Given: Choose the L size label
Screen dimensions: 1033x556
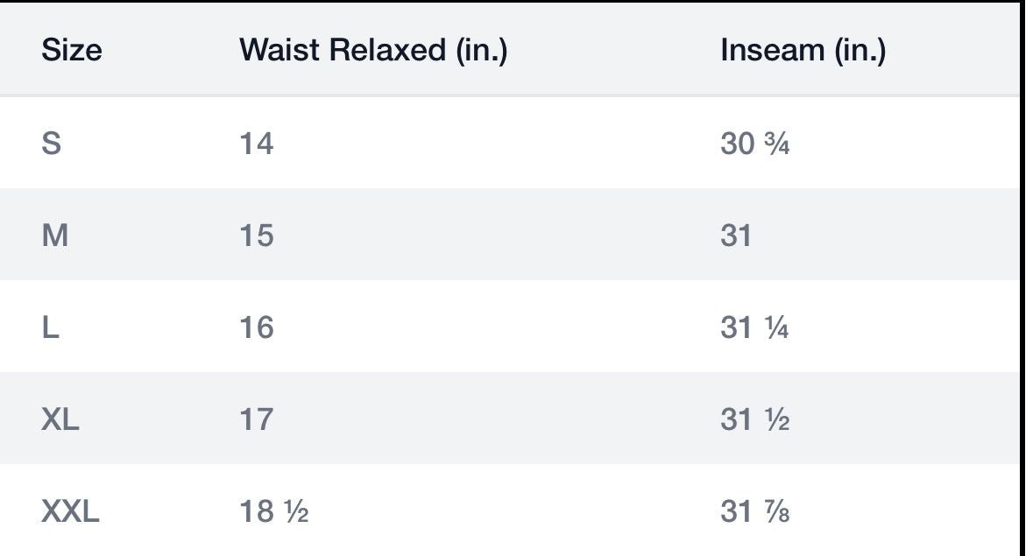Looking at the screenshot, I should click(x=51, y=327).
